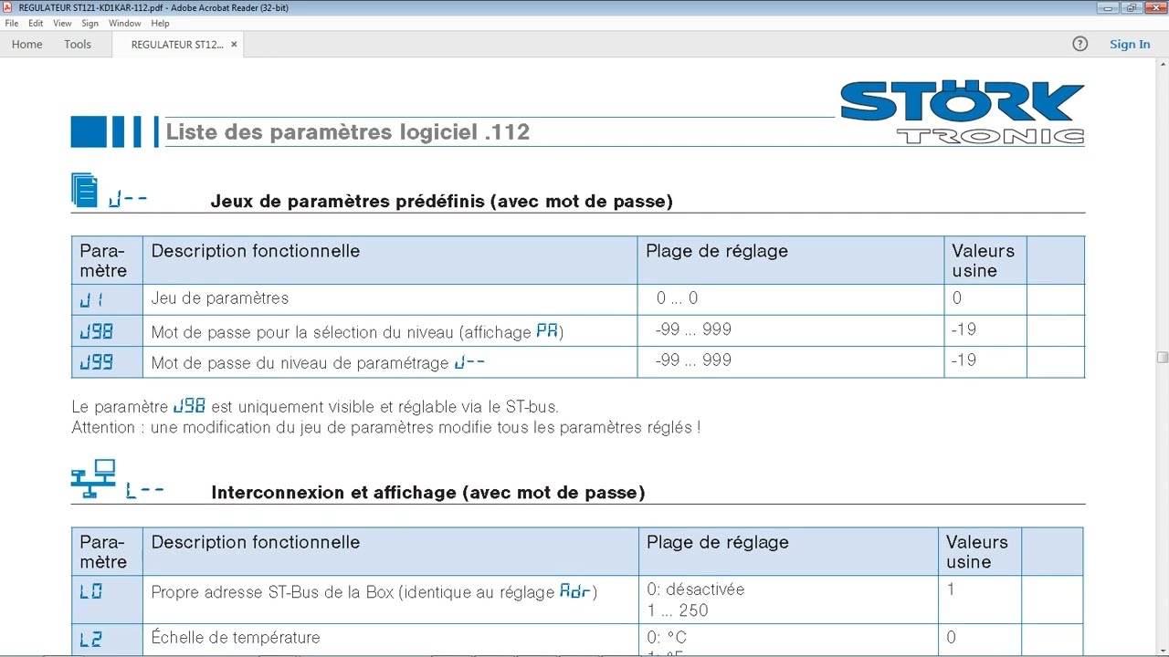Screen dimensions: 1169x657
Task: Click the 'Adr' display symbol in L0 row
Action: coord(575,591)
